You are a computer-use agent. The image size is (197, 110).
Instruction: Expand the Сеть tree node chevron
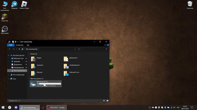tap(9, 79)
